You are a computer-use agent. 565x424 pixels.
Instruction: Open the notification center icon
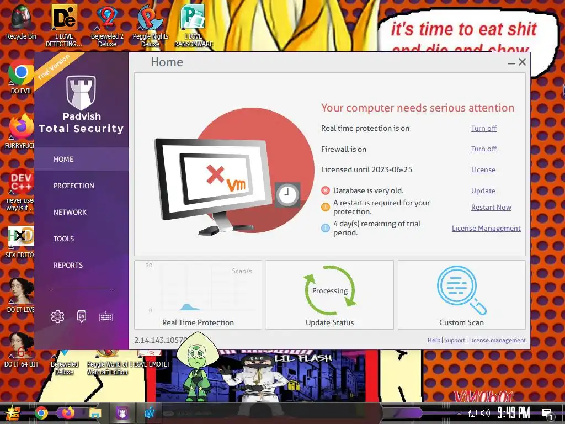click(x=548, y=414)
